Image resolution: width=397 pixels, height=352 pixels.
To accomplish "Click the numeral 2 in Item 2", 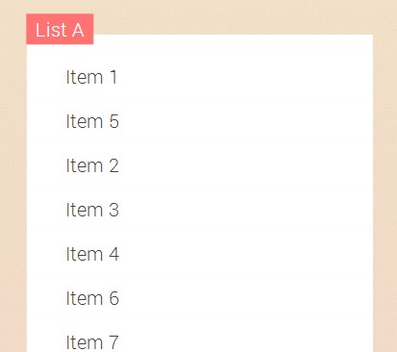I will click(114, 165).
